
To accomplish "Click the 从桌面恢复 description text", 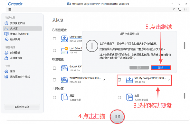I will click(x=75, y=100).
